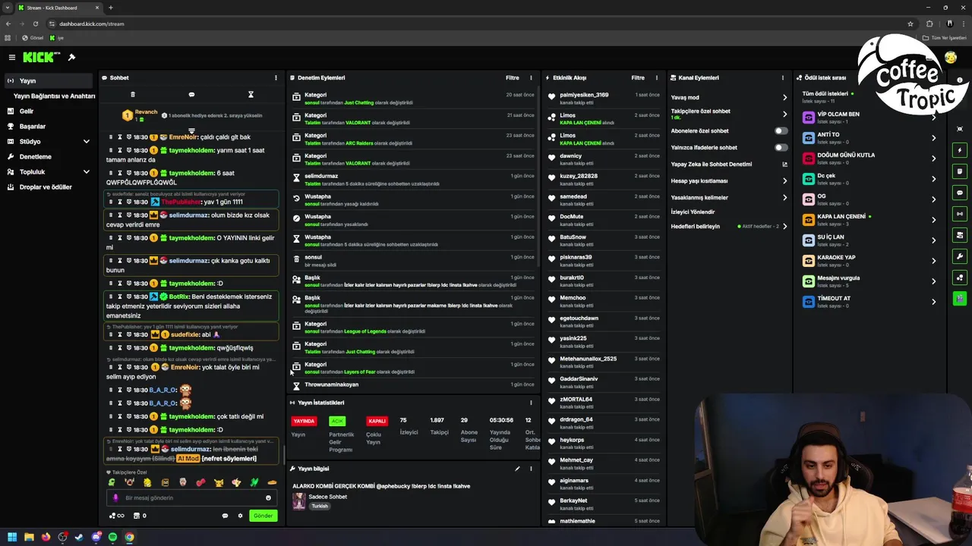Open the Yayın İstatistikleri three-dot menu
The image size is (972, 546).
[531, 403]
